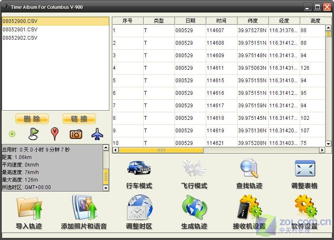Click the 删除 delete button

tap(32, 119)
